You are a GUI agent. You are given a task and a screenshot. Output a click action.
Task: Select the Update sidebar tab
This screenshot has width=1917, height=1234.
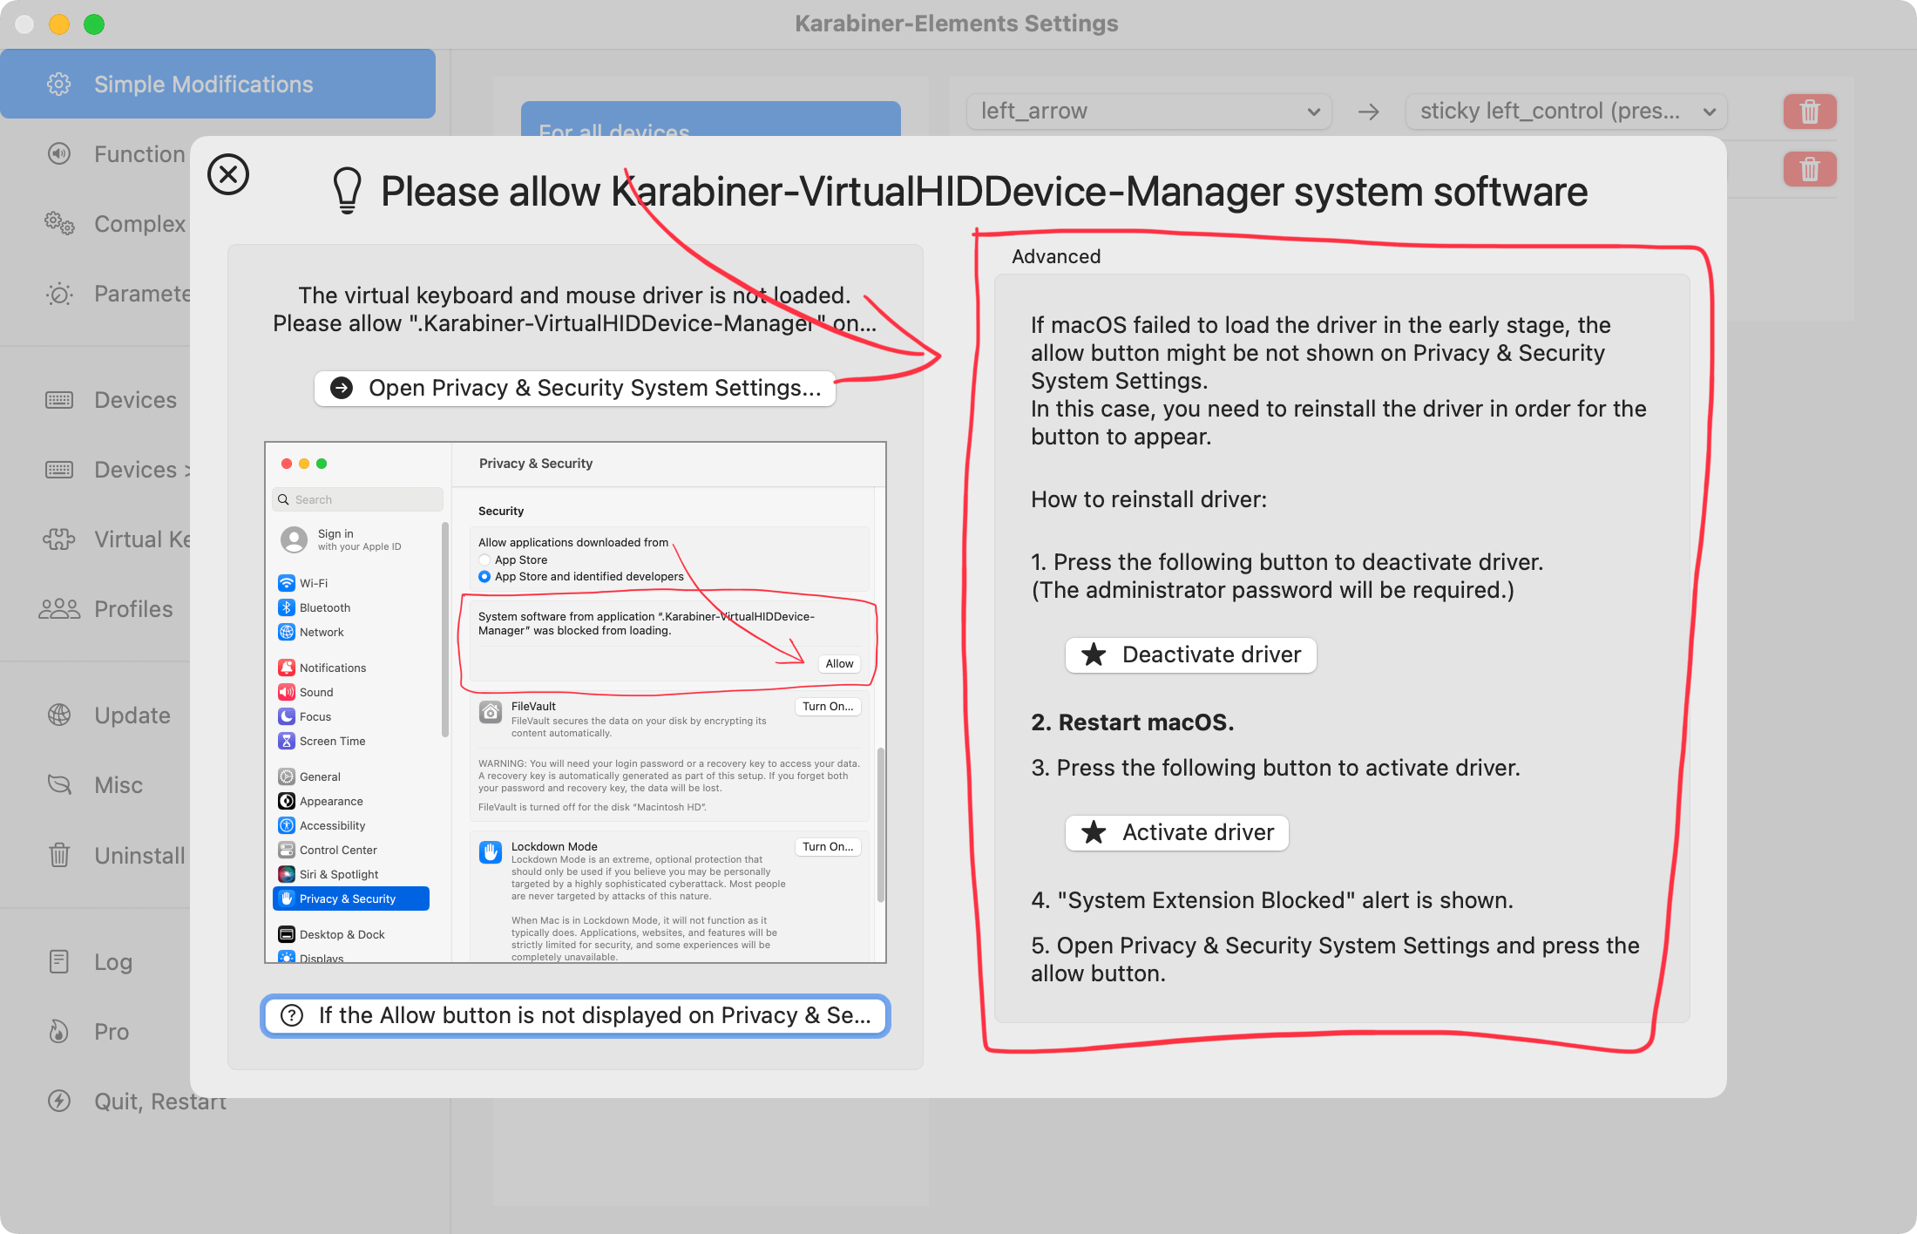tap(132, 714)
